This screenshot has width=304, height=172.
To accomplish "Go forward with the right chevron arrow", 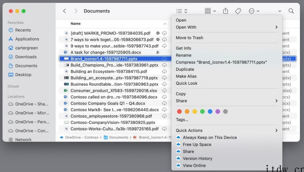I will pyautogui.click(x=76, y=11).
